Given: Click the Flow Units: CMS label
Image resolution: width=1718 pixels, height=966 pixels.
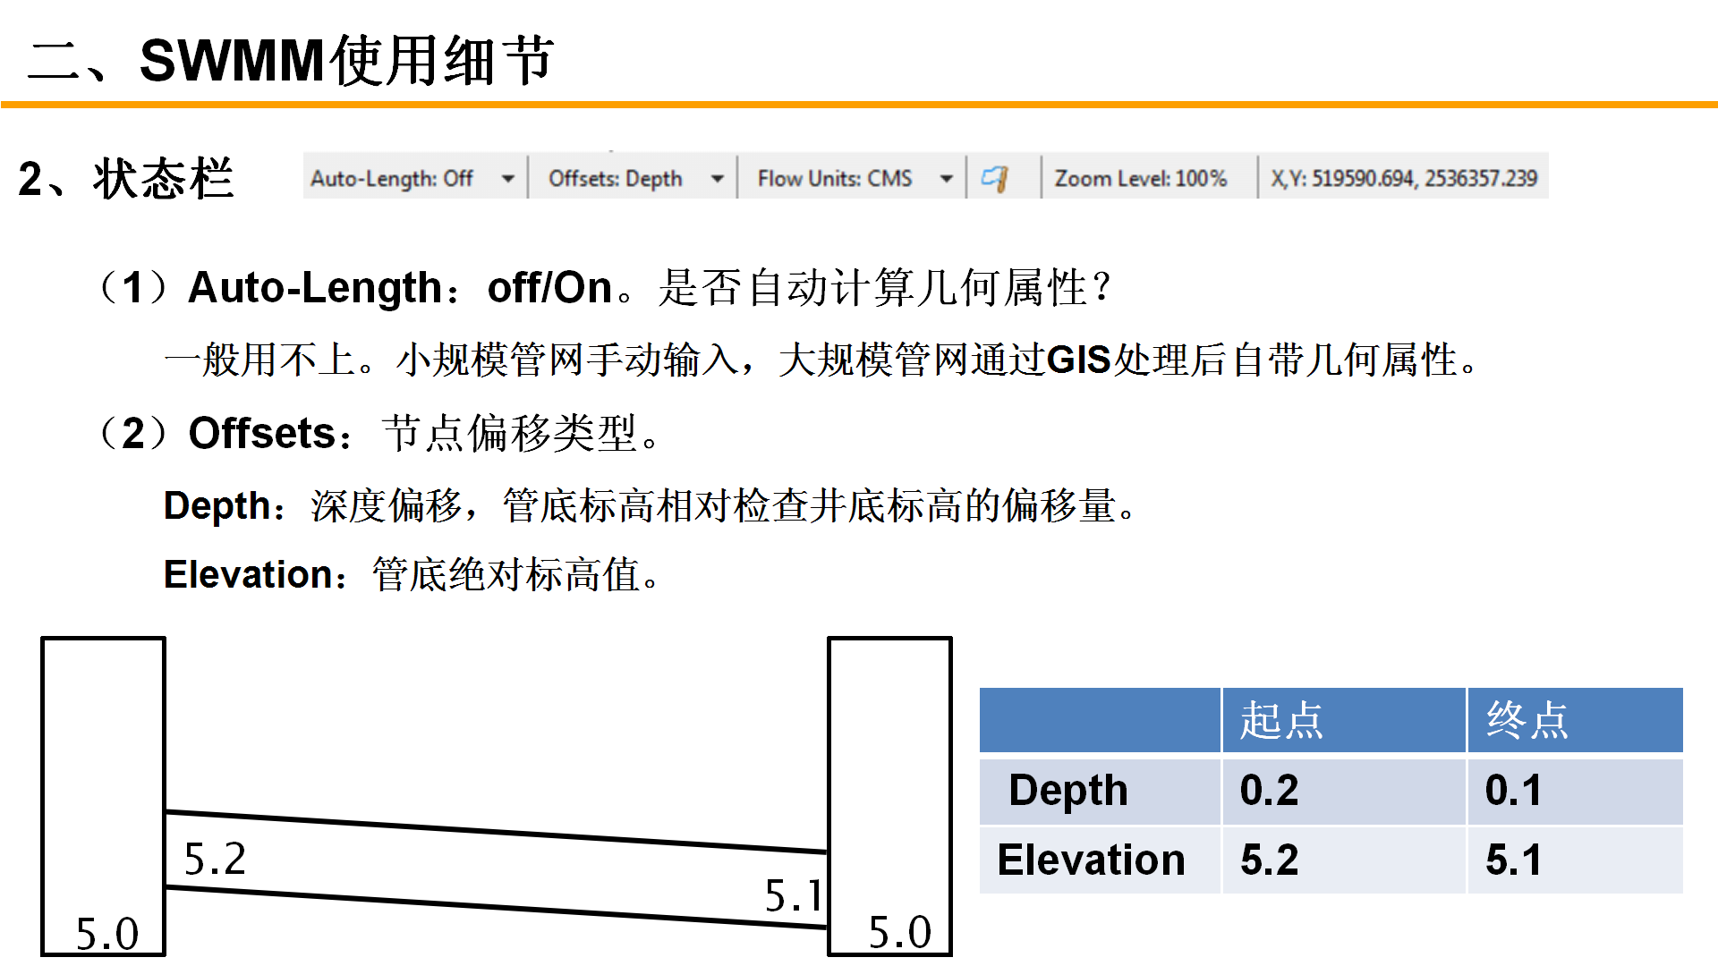Looking at the screenshot, I should 834,178.
